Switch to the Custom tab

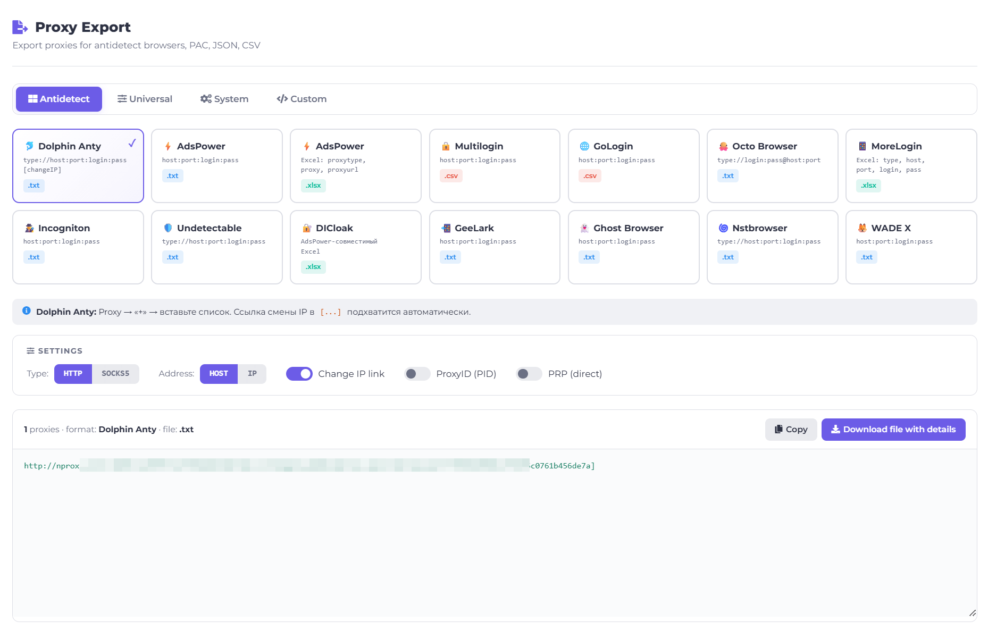point(302,99)
